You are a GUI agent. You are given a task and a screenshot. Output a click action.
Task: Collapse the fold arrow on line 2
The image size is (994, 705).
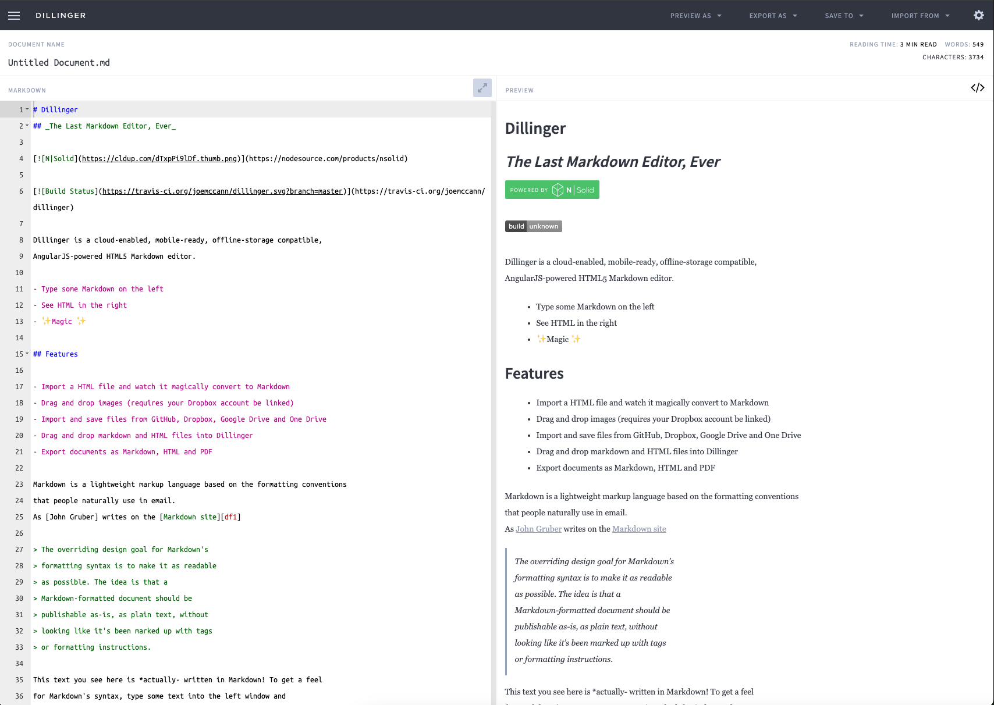[x=27, y=126]
